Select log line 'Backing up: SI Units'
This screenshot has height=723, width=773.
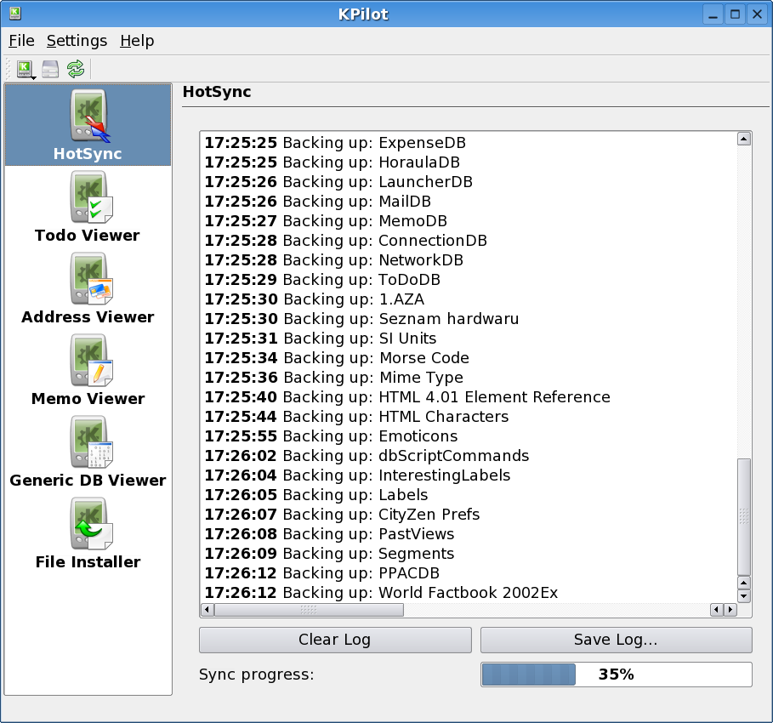(321, 339)
